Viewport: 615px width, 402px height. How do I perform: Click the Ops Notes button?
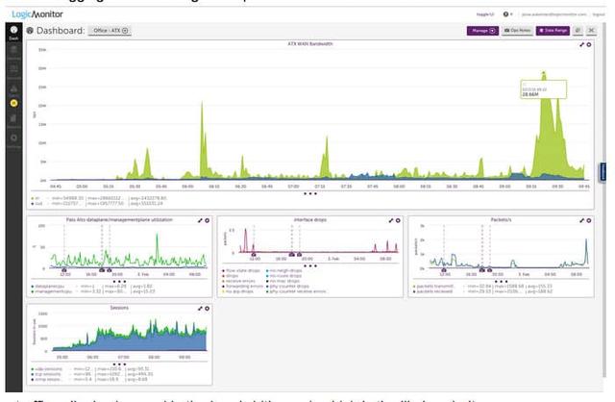coord(518,31)
